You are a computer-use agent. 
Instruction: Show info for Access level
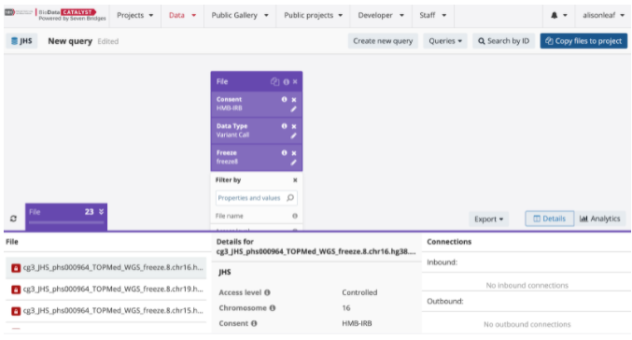[x=267, y=292]
